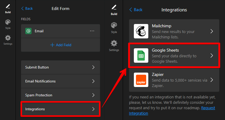Image resolution: width=225 pixels, height=120 pixels.
Task: Click the orange Zapier logo
Action: click(141, 80)
